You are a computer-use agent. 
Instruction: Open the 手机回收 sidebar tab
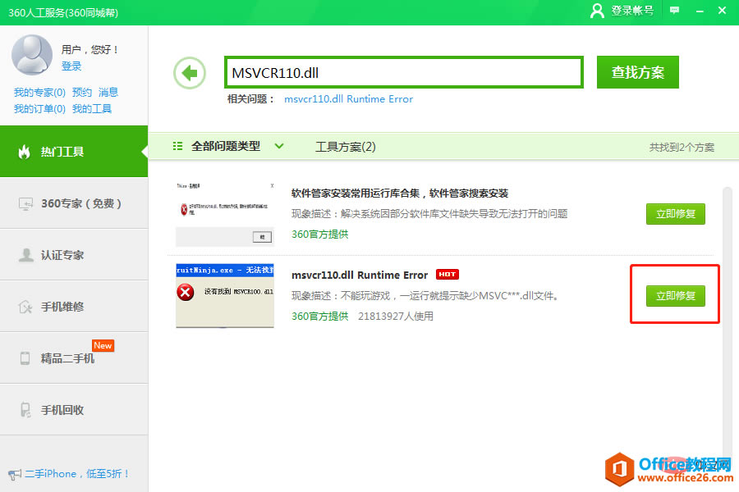pos(74,410)
